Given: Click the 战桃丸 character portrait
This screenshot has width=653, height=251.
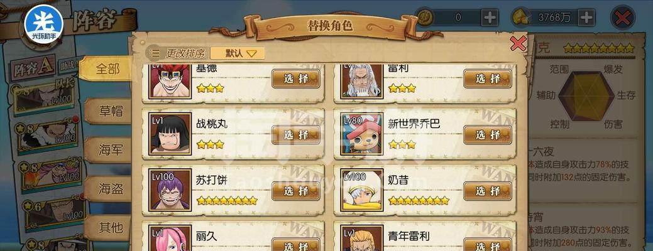Looking at the screenshot, I should [170, 134].
